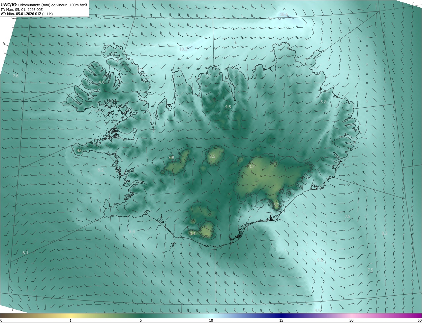Click the 5.8 value label on the map
This screenshot has height=323, width=422.
pos(323,102)
